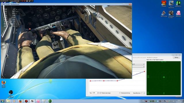Switch to the War Thunder taskbar icon
This screenshot has height=103, width=184.
(32, 101)
